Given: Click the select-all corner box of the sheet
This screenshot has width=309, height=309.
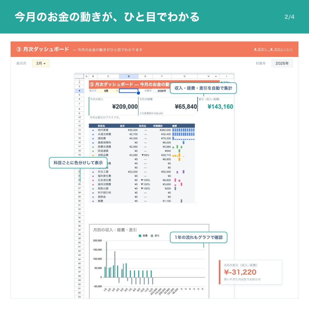Looking at the screenshot, I should point(79,76).
